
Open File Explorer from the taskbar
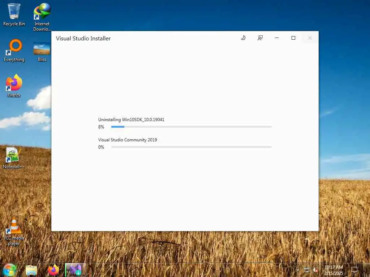[31, 270]
